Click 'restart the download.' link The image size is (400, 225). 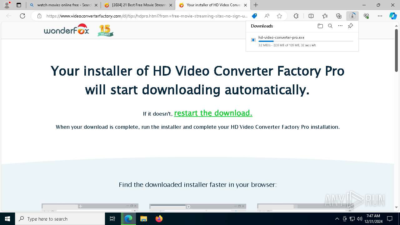pyautogui.click(x=213, y=113)
